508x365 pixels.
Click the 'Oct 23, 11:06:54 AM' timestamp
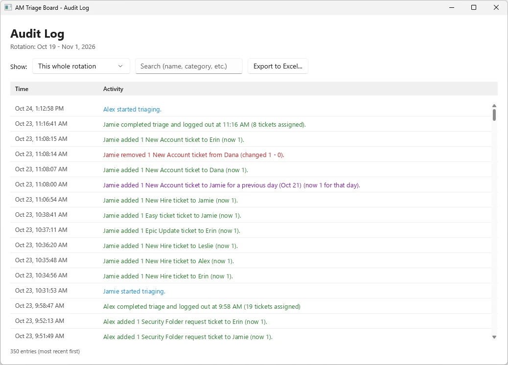[41, 200]
